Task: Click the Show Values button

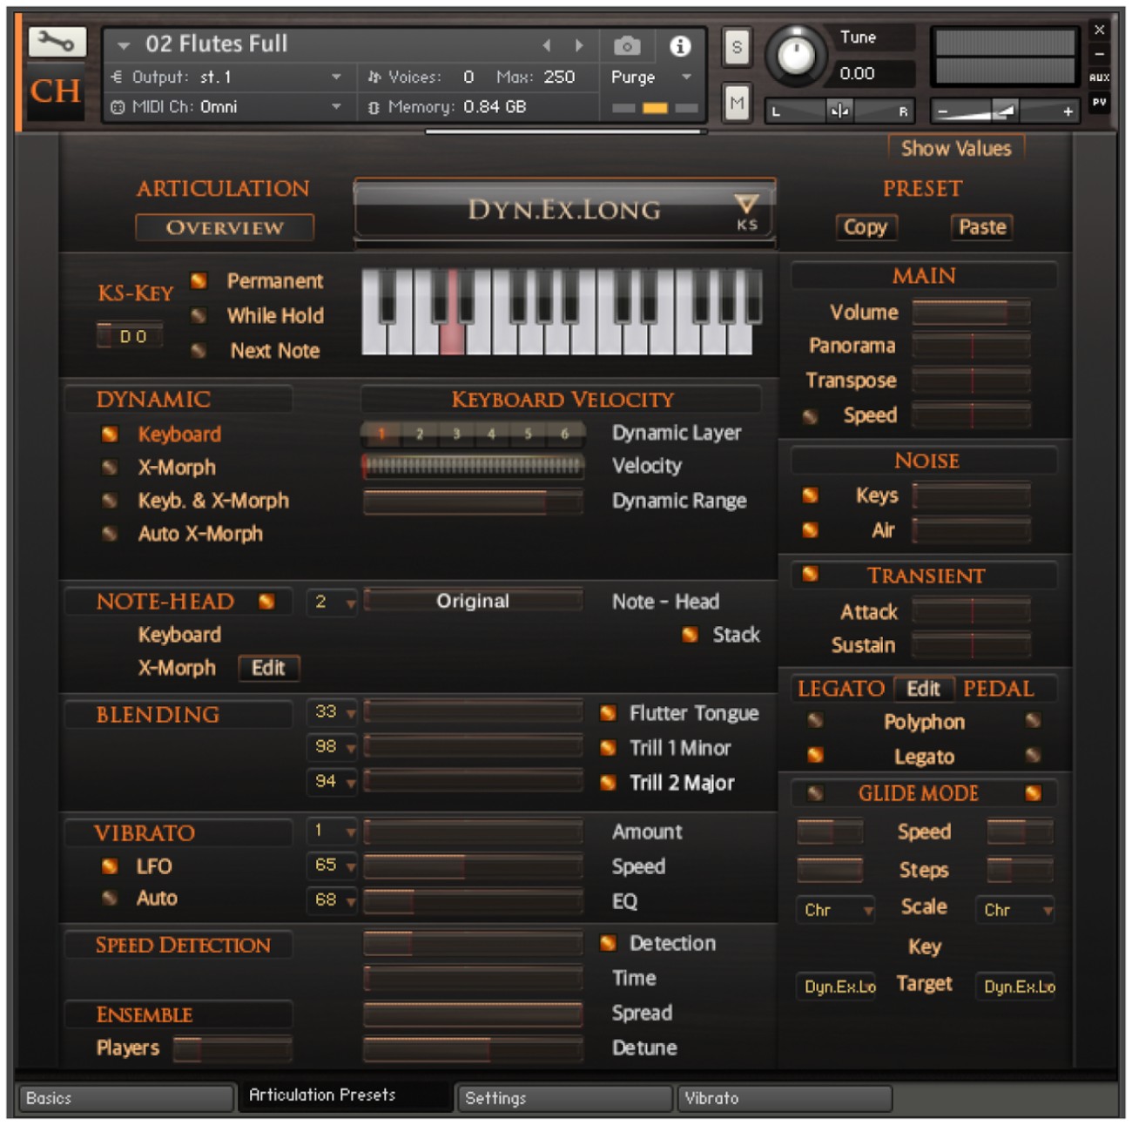Action: coord(956,148)
